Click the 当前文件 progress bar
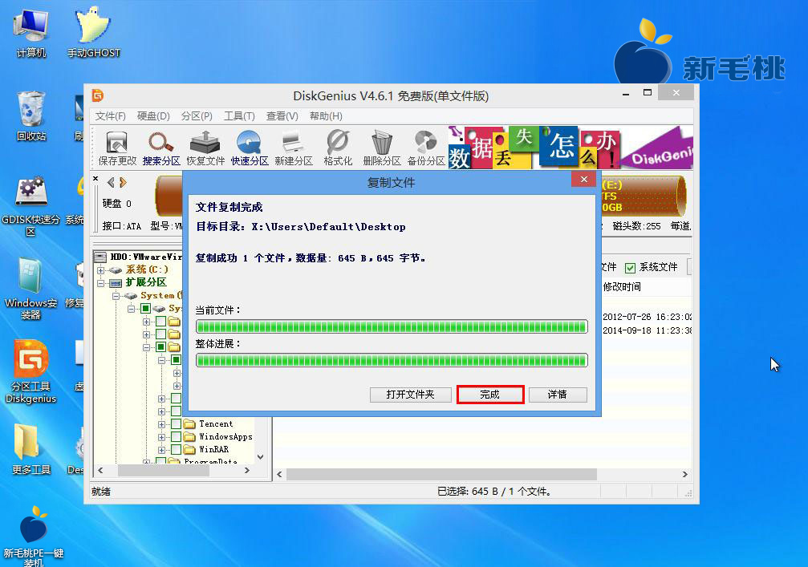The height and width of the screenshot is (567, 808). point(392,326)
